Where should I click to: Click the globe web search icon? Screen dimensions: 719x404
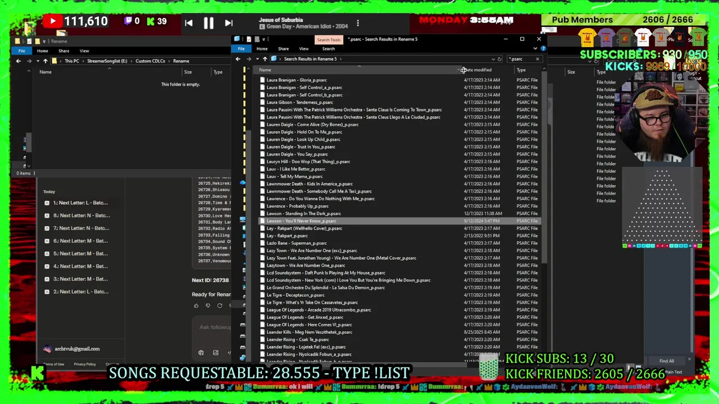(201, 353)
